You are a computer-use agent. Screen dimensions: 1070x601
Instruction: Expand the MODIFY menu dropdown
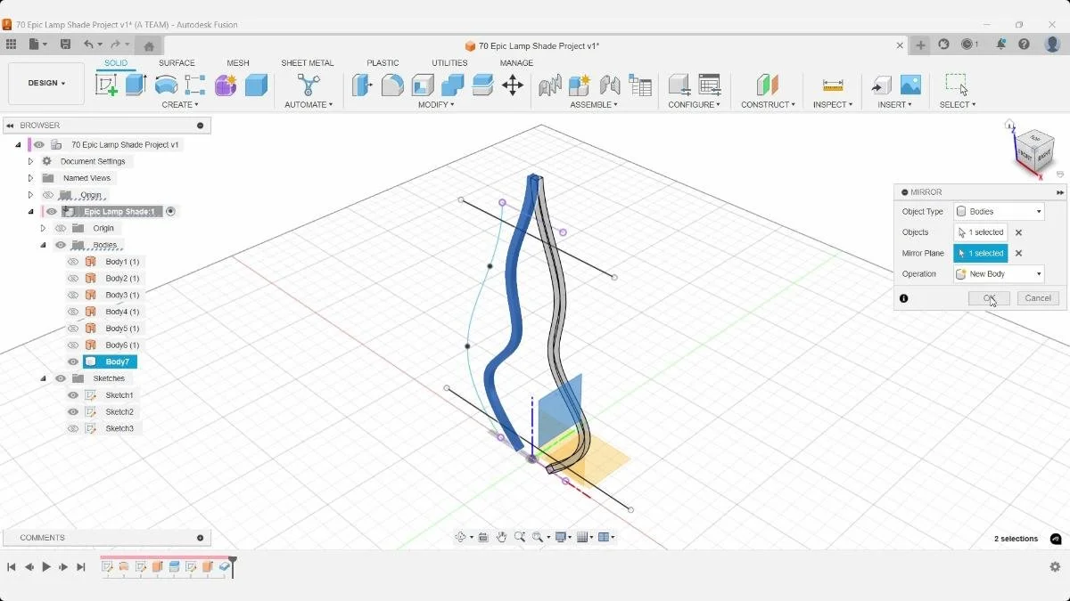(x=436, y=105)
